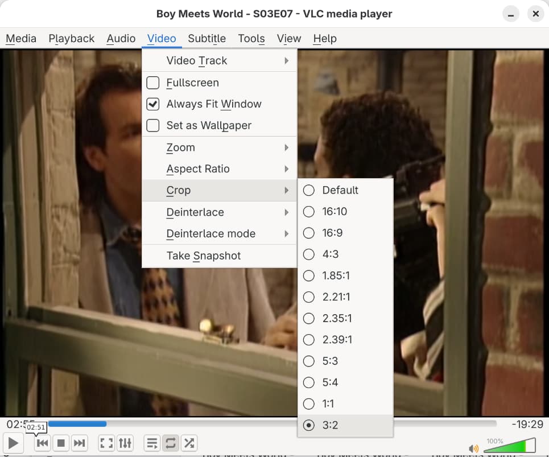Viewport: 549px width, 457px height.
Task: Show the playlist toggle icon
Action: pos(152,443)
